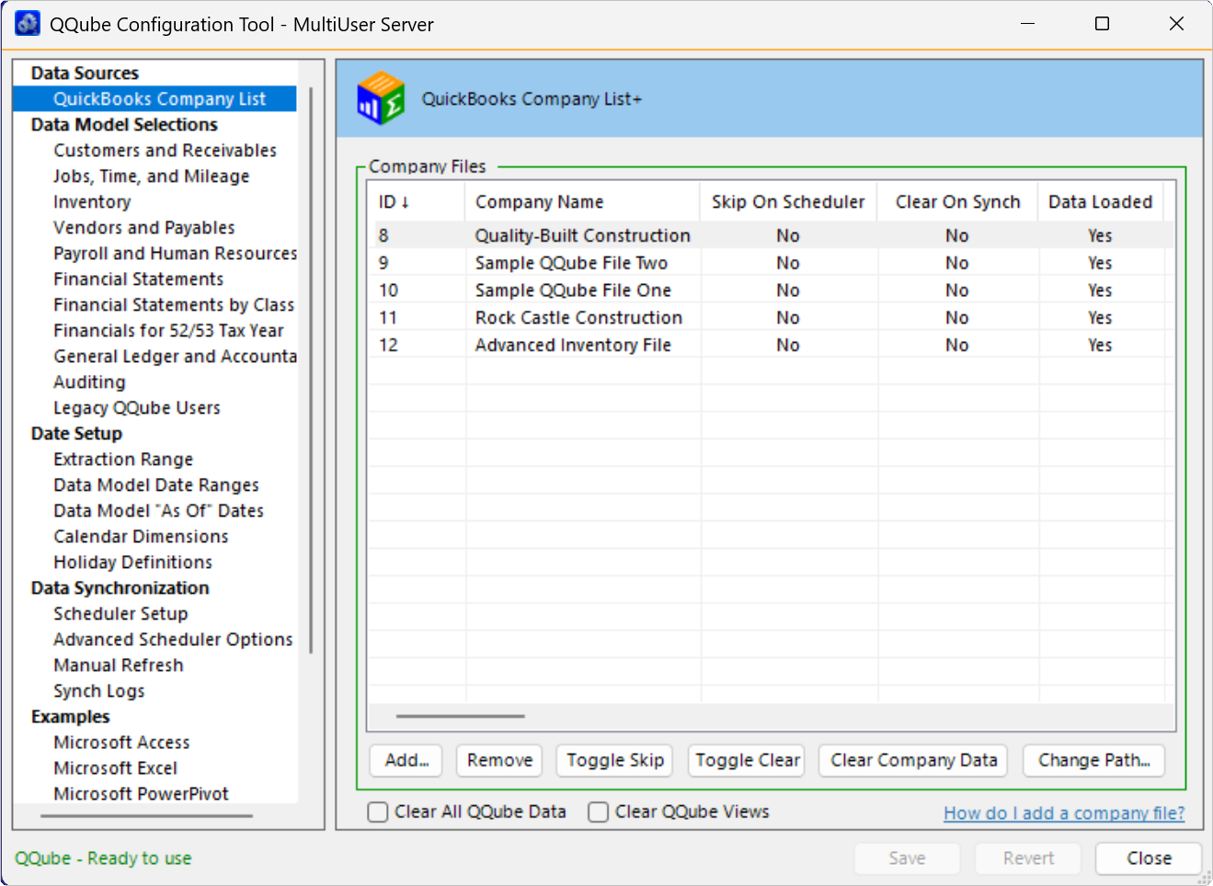Open Manual Refresh page
1213x886 pixels.
118,664
